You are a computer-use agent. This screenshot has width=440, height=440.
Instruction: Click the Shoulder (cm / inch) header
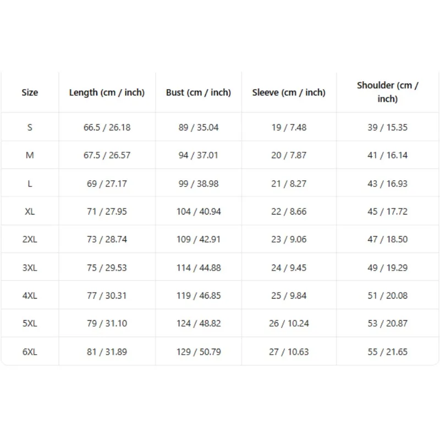tap(388, 92)
